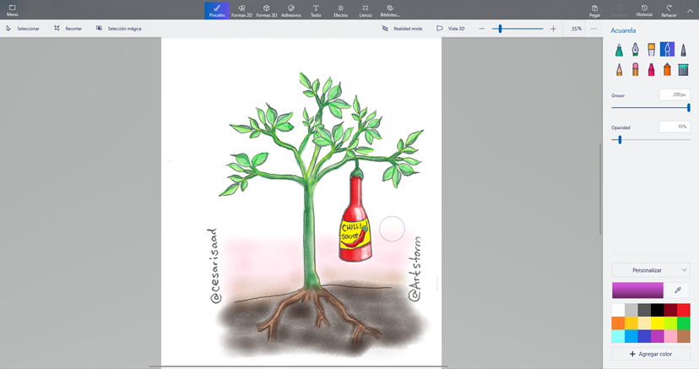Open the more options ellipsis menu
The height and width of the screenshot is (369, 699).
point(593,29)
